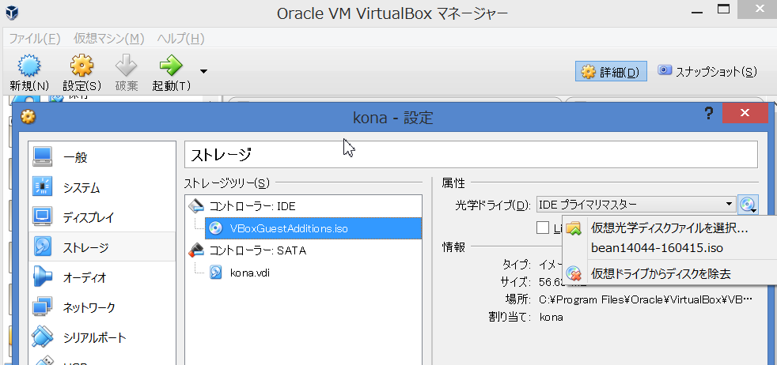Open the ファイル(F) menu
The width and height of the screenshot is (777, 365).
pyautogui.click(x=35, y=38)
